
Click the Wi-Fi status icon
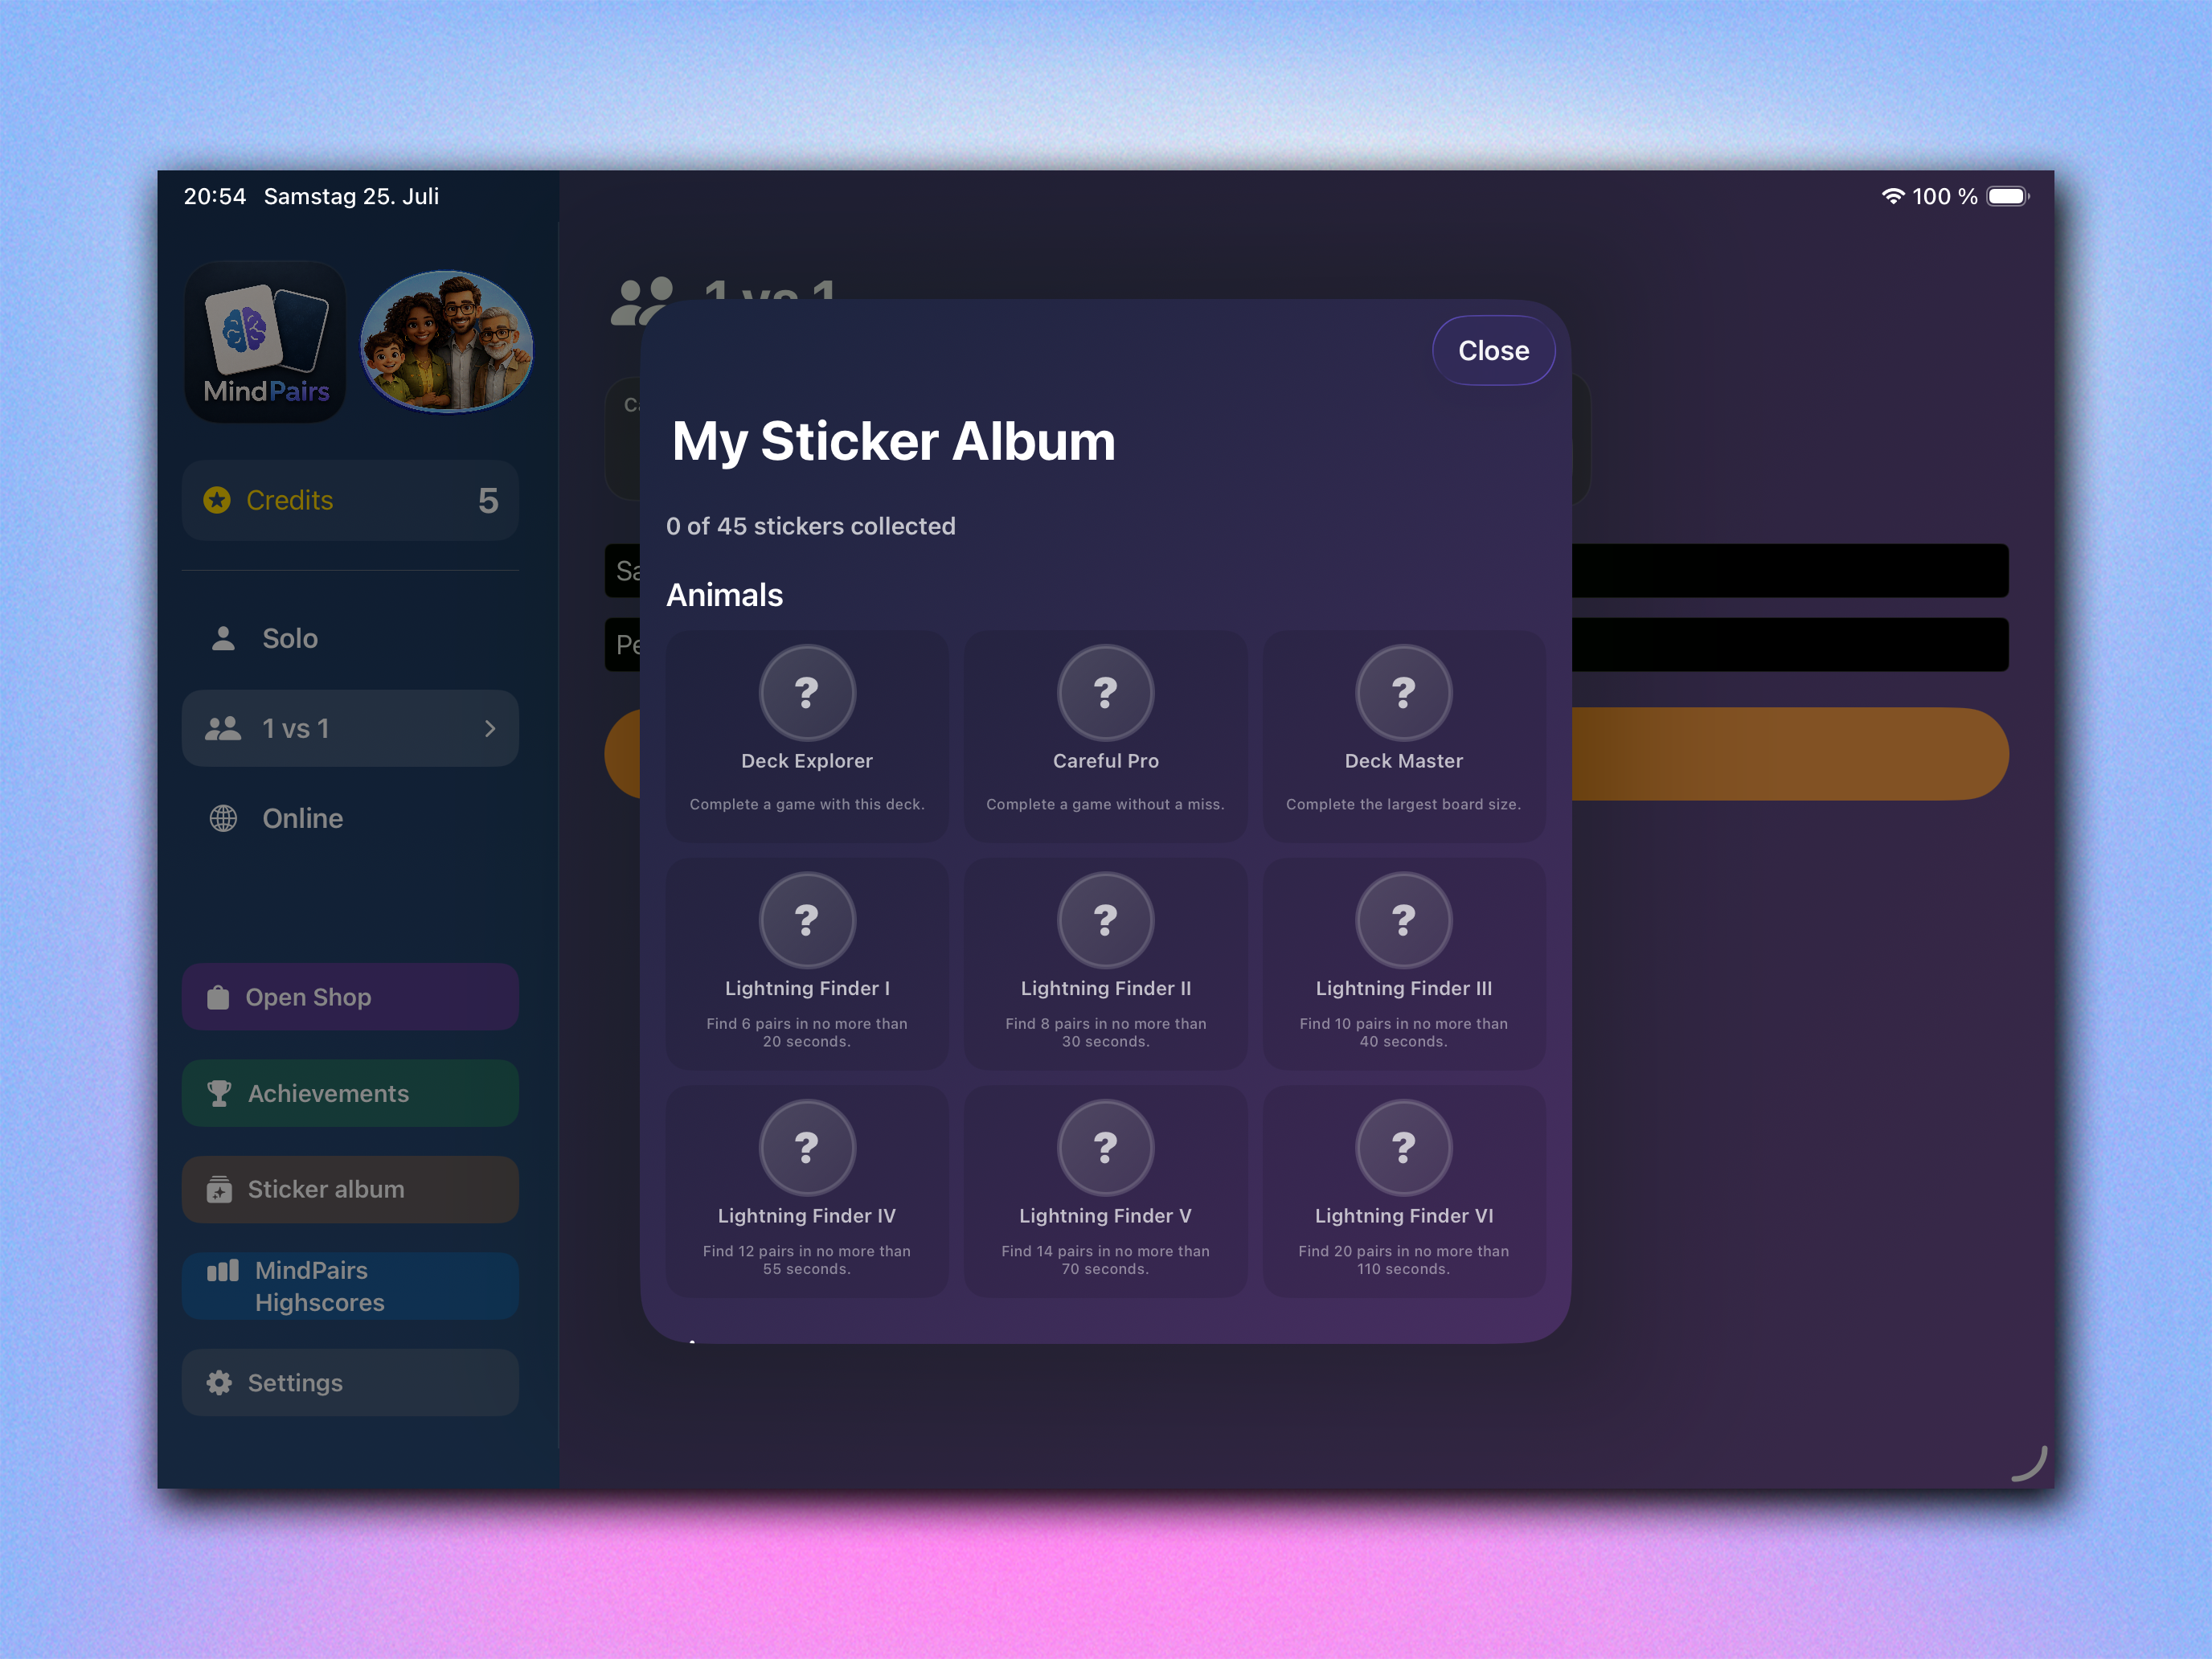coord(1892,196)
